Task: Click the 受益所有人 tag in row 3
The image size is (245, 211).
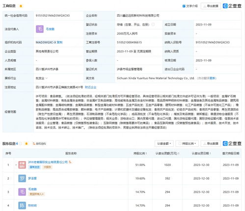Action: pos(36,194)
